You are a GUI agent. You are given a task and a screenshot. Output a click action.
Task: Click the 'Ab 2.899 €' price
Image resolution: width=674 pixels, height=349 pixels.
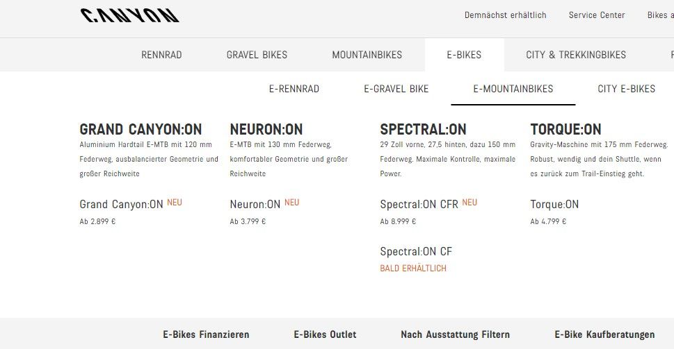coord(97,221)
